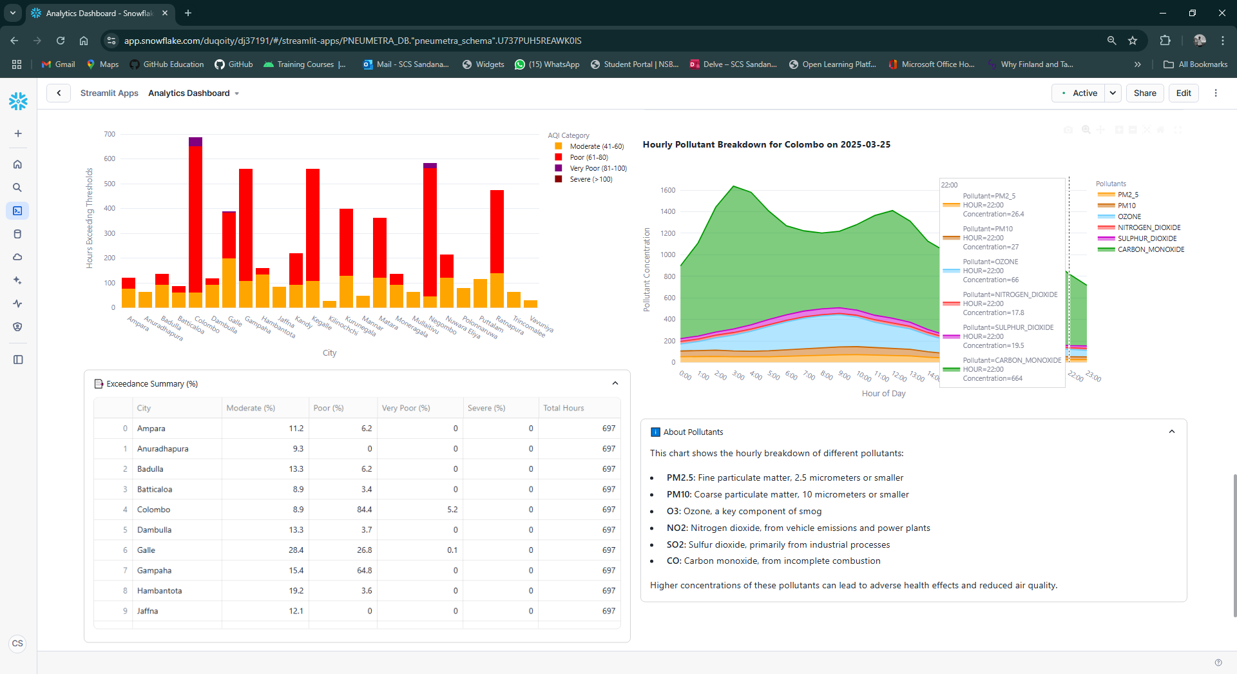Screen dimensions: 1237x674
Task: Select the Search icon in the sidebar
Action: point(17,188)
